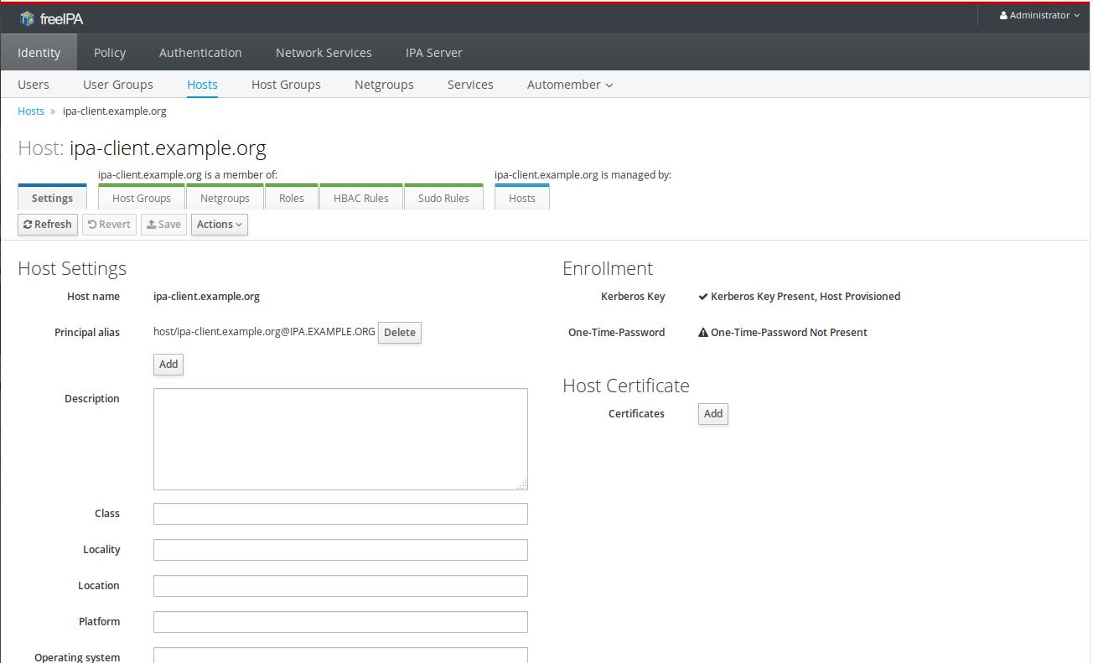The image size is (1093, 663).
Task: Select the Settings facet tab
Action: coord(52,198)
